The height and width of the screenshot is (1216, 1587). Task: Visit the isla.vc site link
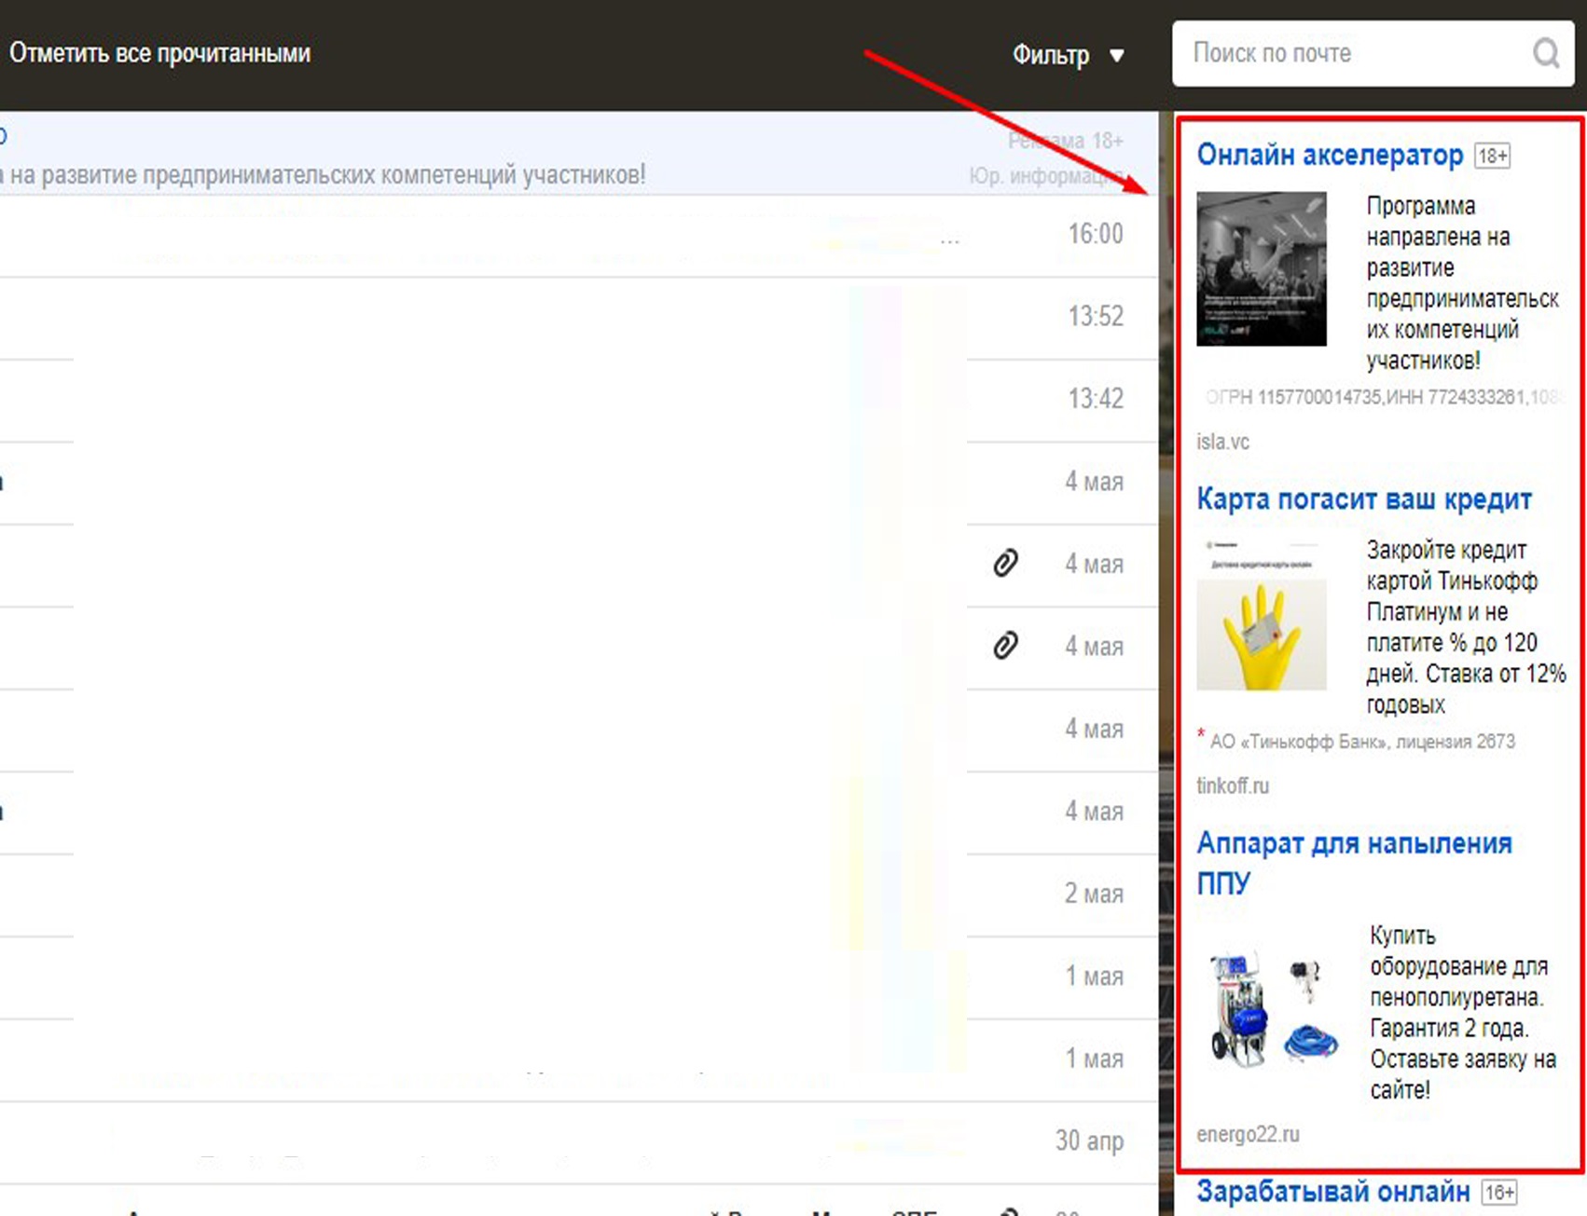[1222, 442]
